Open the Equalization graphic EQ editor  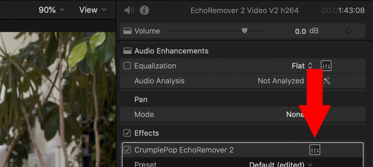tap(326, 66)
